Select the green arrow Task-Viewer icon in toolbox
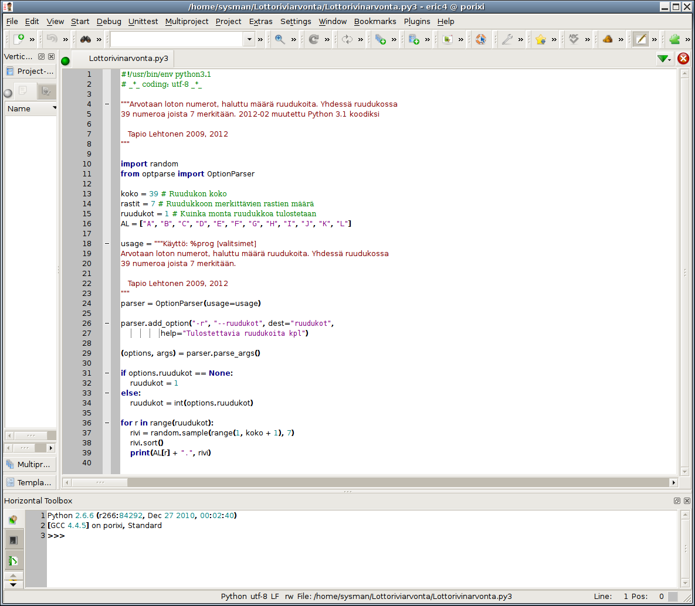The image size is (695, 606). [x=13, y=561]
